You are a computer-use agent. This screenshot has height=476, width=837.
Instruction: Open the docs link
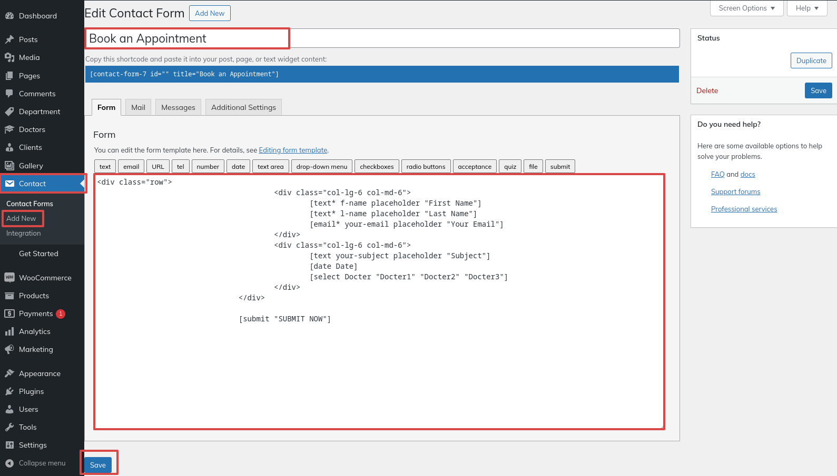[747, 174]
